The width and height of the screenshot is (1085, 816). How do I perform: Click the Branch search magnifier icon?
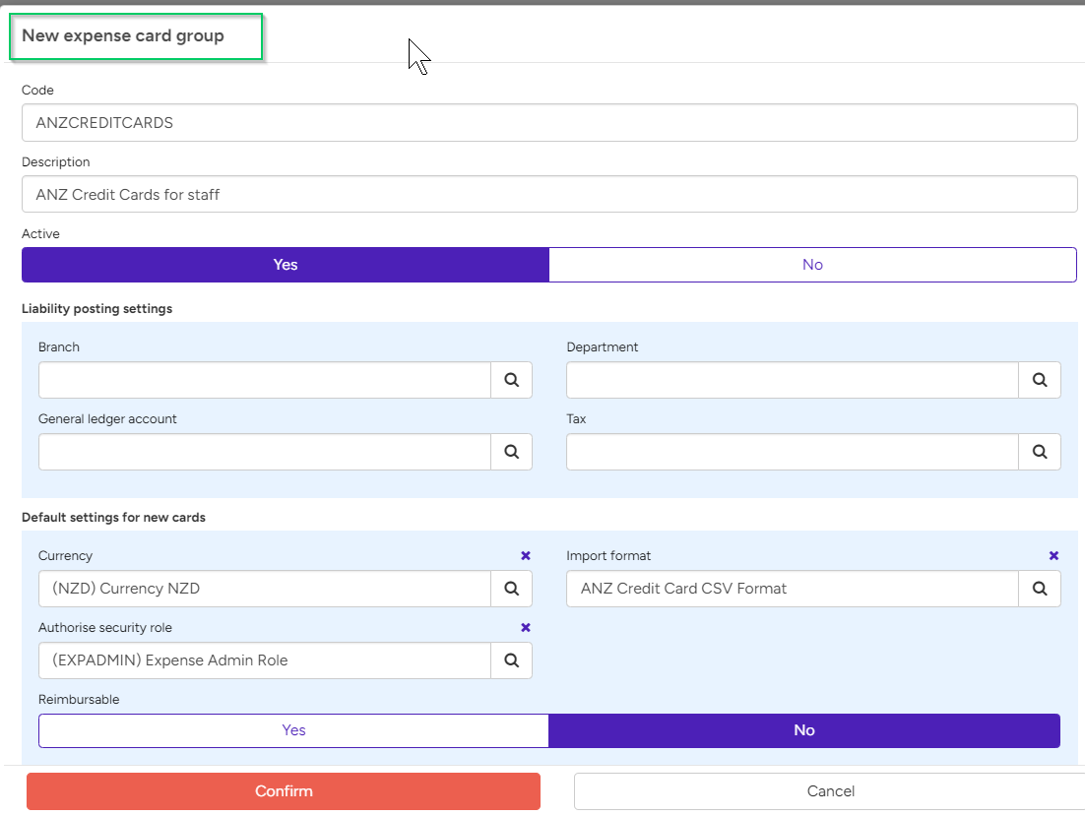(x=511, y=380)
